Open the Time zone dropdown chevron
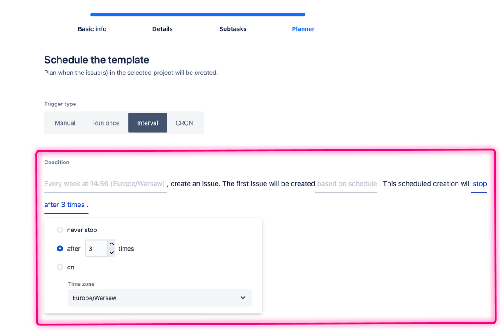This screenshot has width=503, height=332. [x=242, y=297]
